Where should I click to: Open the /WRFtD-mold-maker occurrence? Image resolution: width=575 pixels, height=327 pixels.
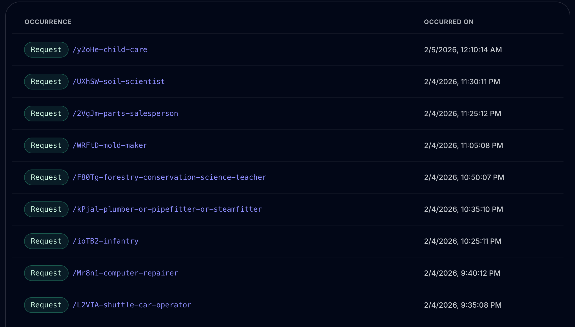110,145
